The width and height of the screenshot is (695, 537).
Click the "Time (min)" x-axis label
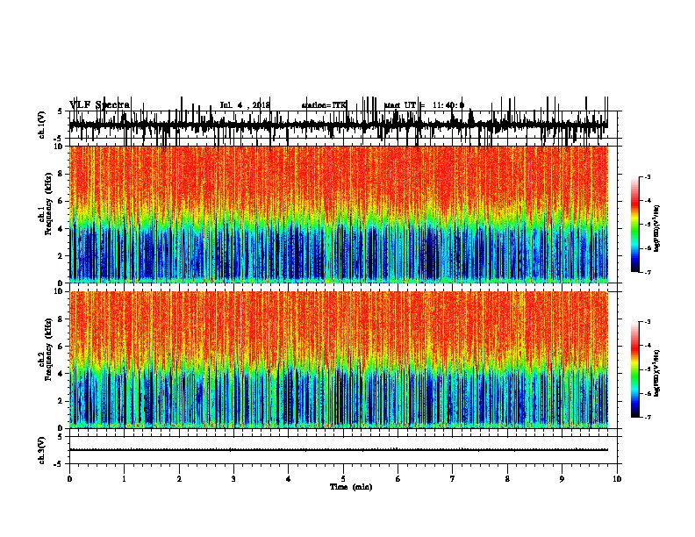[x=351, y=487]
